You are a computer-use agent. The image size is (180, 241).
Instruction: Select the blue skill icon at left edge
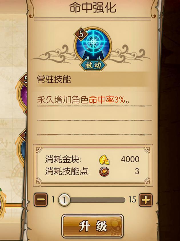click(23, 147)
